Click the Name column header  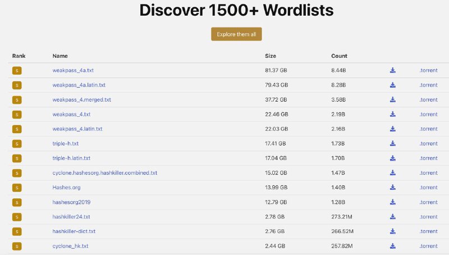point(60,56)
